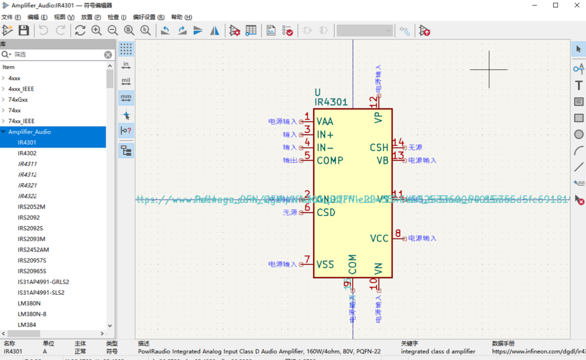Image resolution: width=586 pixels, height=360 pixels.
Task: Toggle full-window crosshair cursor
Action: 126,115
